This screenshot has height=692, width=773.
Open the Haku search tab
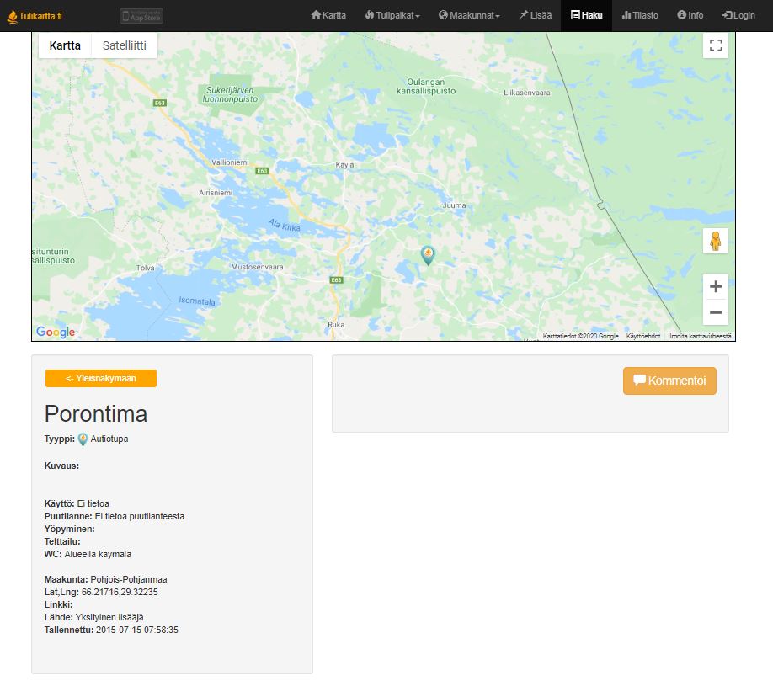(x=586, y=15)
